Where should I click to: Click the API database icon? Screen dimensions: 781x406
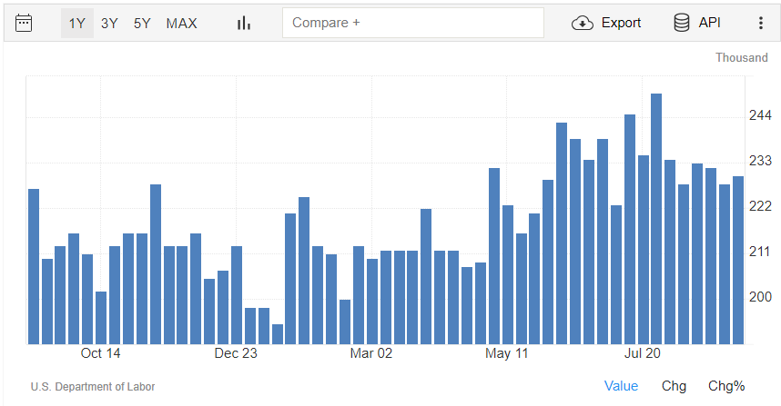[682, 23]
